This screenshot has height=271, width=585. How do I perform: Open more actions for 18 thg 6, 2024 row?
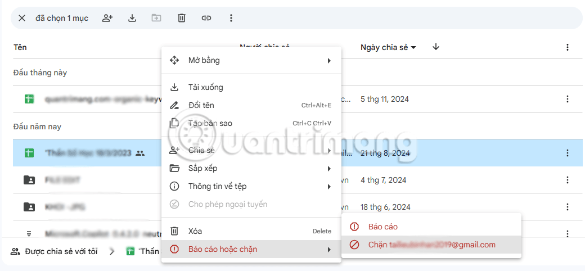coord(568,207)
